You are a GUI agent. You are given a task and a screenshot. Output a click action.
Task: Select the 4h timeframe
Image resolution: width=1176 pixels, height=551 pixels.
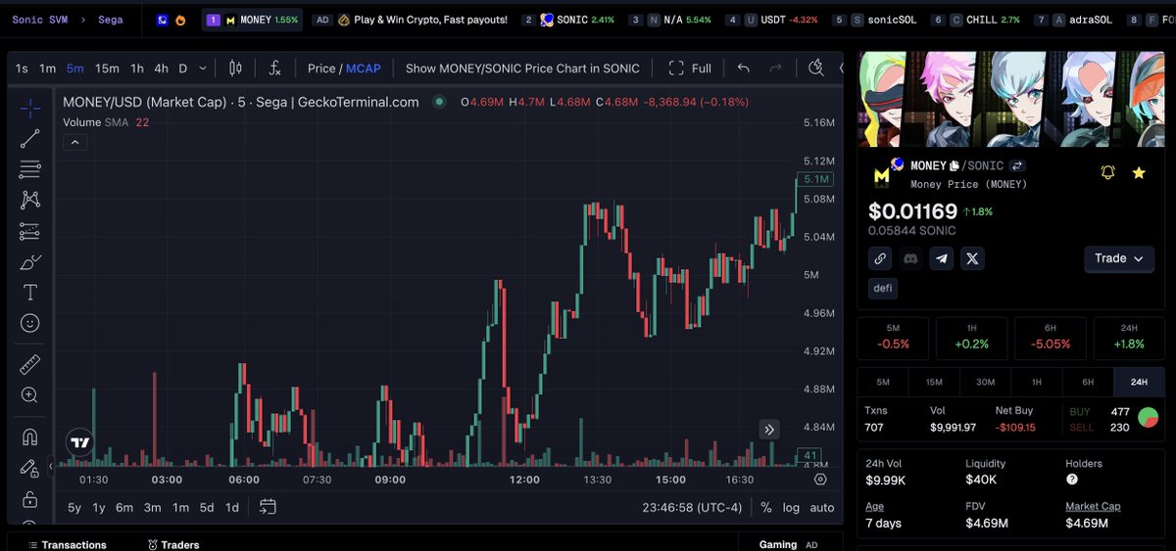pyautogui.click(x=161, y=69)
